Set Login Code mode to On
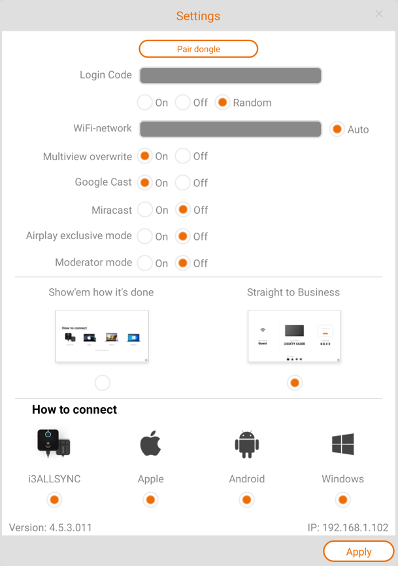Screen dimensions: 398x566 tap(145, 103)
